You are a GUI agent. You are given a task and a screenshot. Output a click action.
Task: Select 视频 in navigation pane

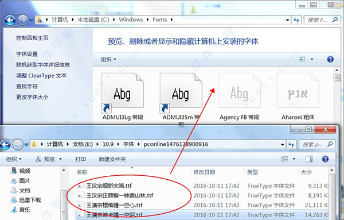click(x=21, y=171)
